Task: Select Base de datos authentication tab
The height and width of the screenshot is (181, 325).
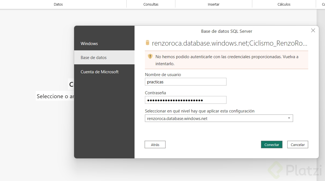Action: [104, 57]
